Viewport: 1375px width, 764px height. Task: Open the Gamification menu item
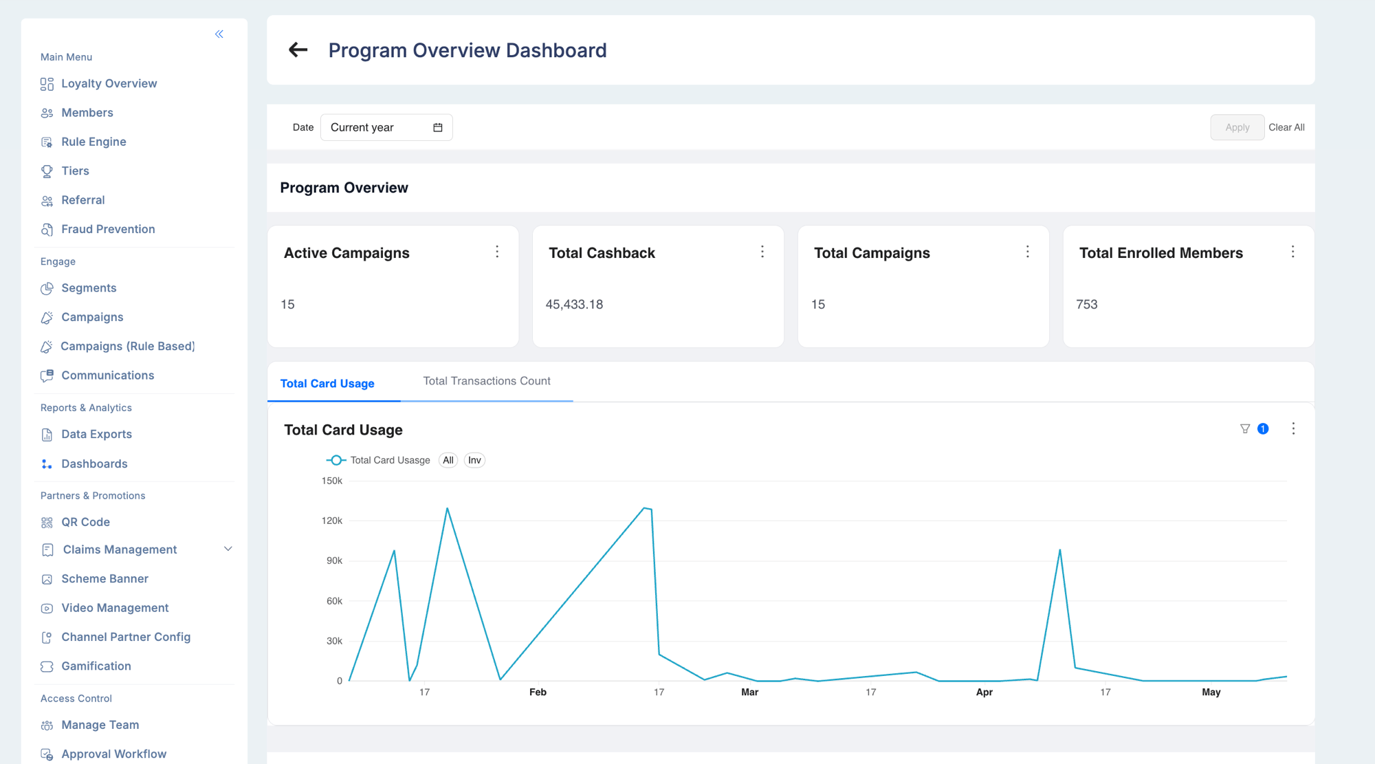click(96, 666)
